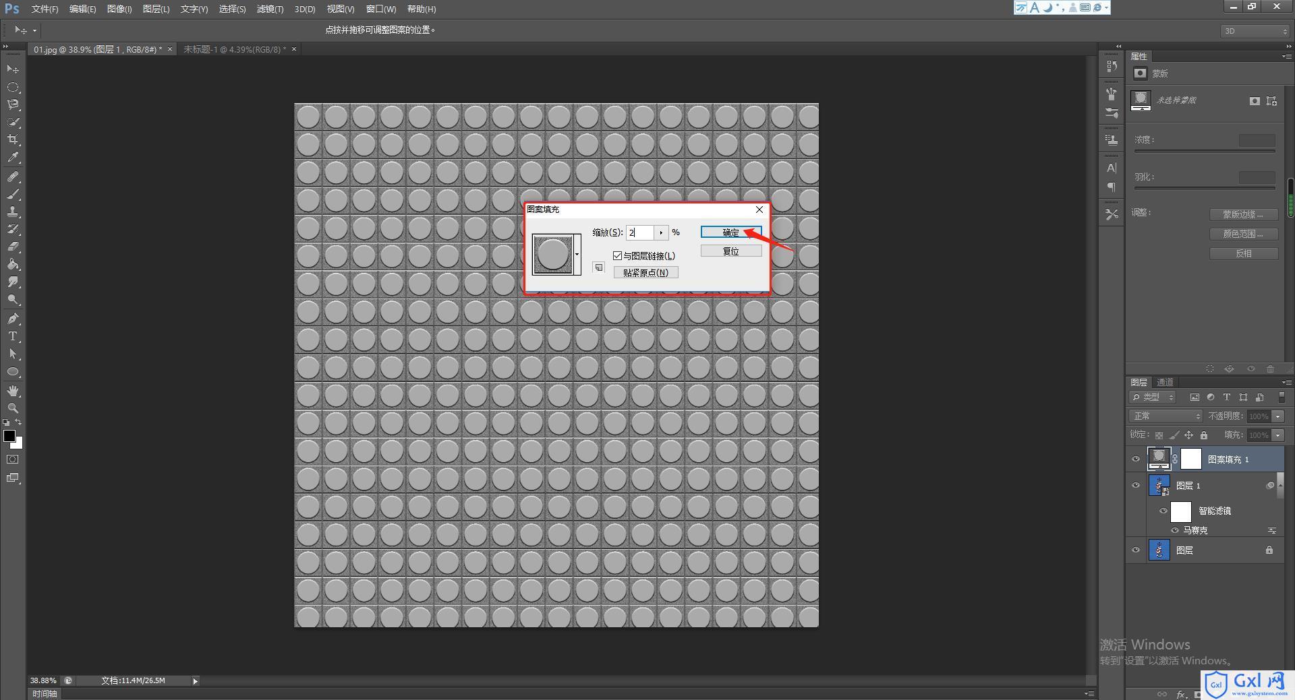
Task: Select the Pen tool
Action: click(13, 319)
